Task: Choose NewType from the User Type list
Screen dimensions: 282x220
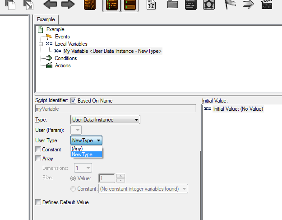Action: click(x=86, y=154)
